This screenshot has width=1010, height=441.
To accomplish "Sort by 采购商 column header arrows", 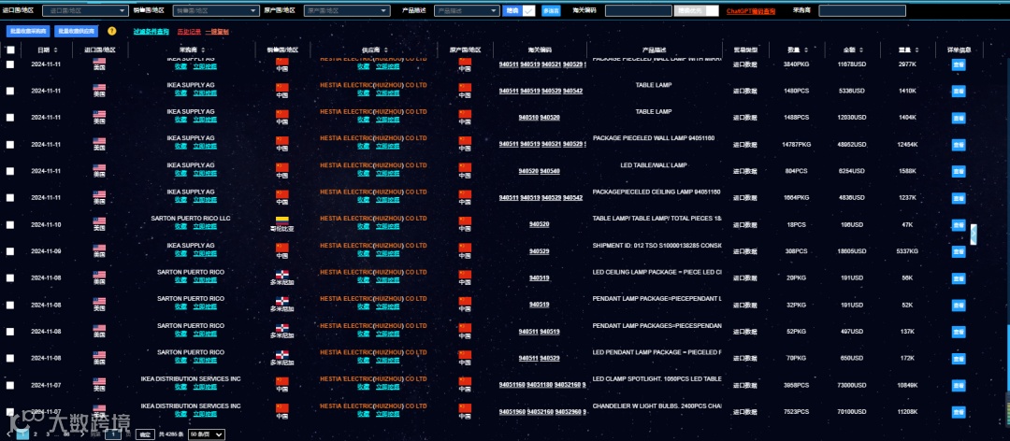I will point(204,50).
